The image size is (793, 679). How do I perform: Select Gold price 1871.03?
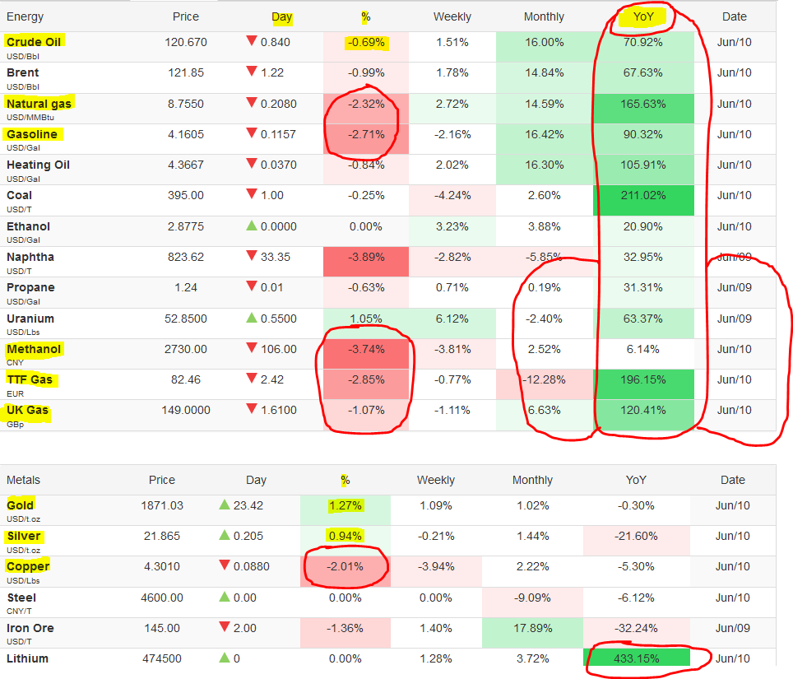coord(162,505)
